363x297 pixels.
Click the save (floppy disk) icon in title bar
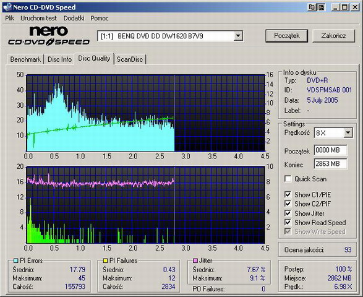click(x=321, y=7)
